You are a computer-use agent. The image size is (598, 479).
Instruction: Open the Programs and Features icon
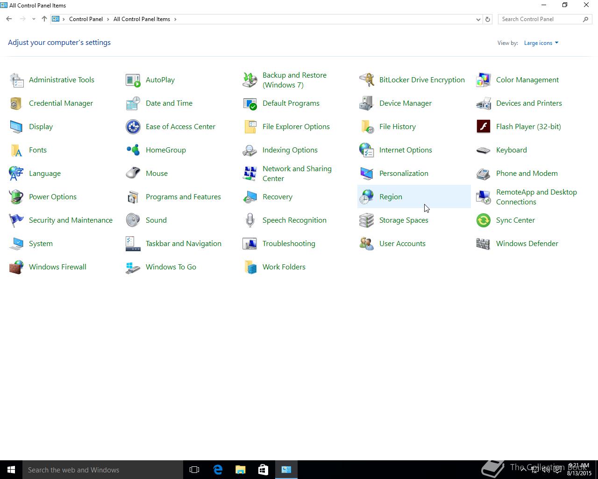[133, 197]
